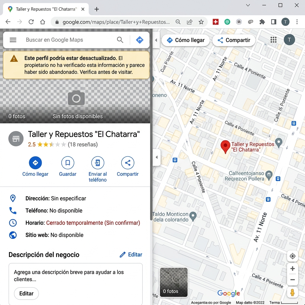Go back in the browser
305x305 pixels.
coord(8,22)
